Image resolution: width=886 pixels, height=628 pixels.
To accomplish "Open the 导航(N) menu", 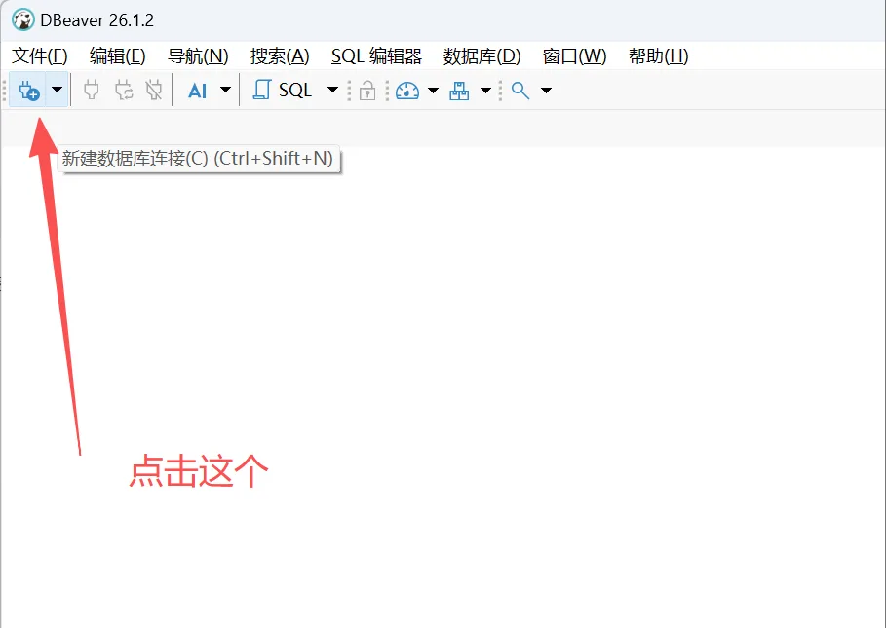I will pos(198,55).
